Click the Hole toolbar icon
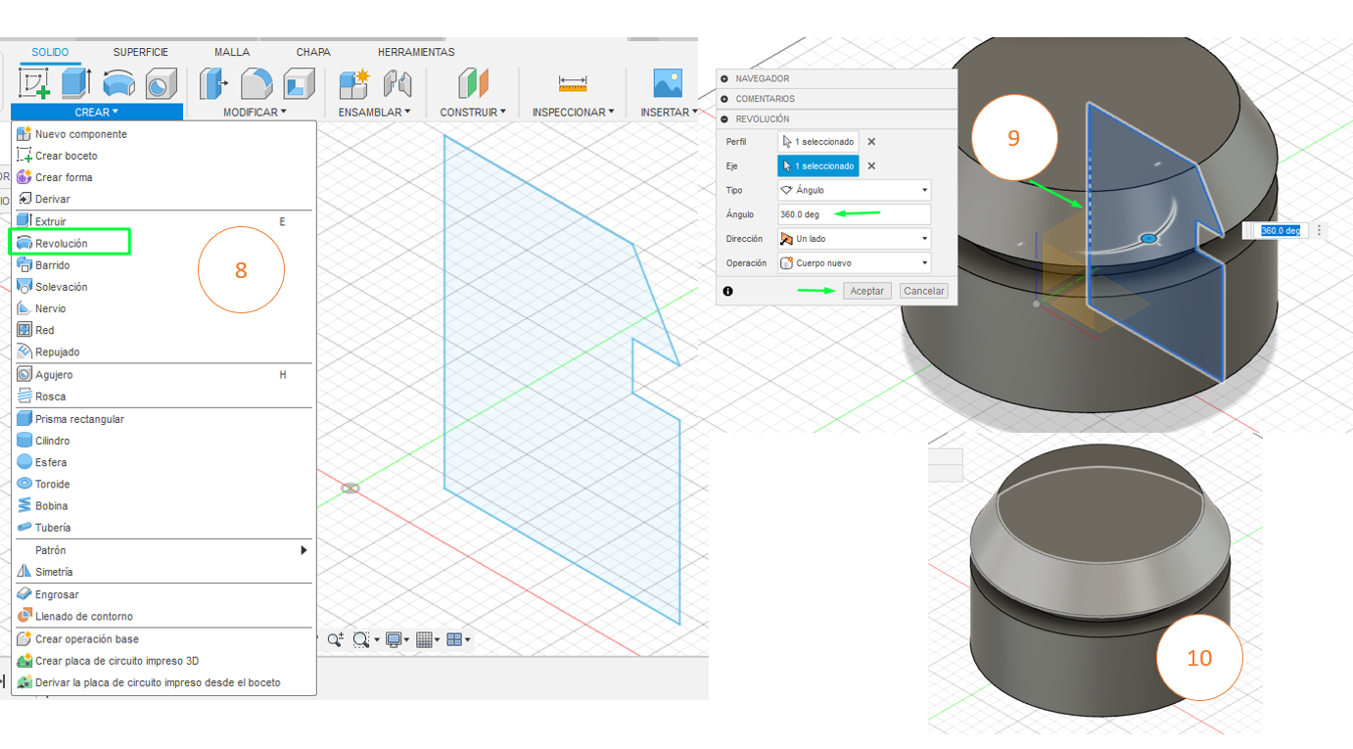The width and height of the screenshot is (1353, 749). (161, 84)
